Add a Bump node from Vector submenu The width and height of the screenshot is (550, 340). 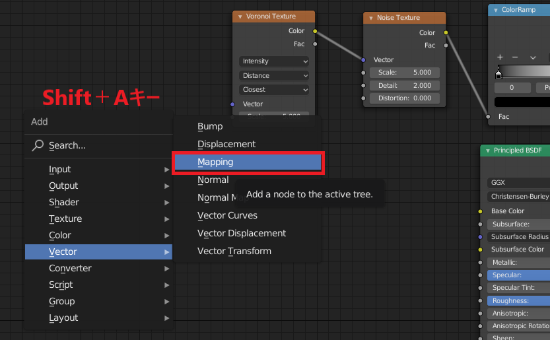click(x=248, y=126)
